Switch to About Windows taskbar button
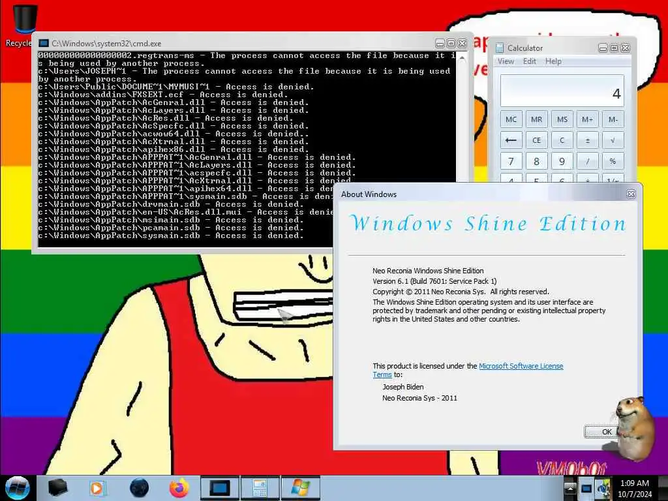 pos(300,488)
